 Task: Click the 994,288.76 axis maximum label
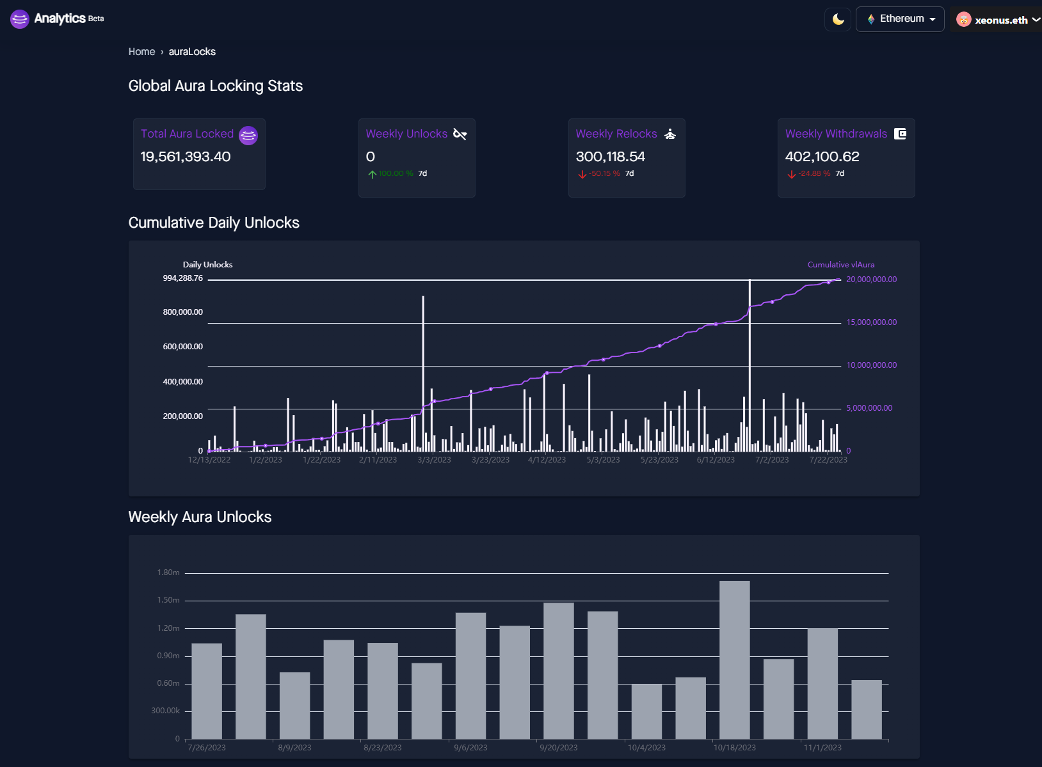tap(183, 278)
